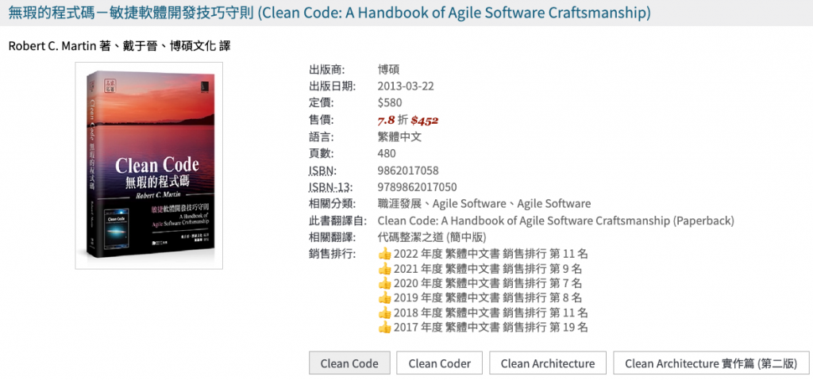Switch to the Clean Architecture tab

tap(548, 363)
